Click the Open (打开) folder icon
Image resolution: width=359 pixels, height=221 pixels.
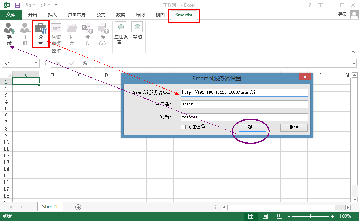[x=72, y=34]
